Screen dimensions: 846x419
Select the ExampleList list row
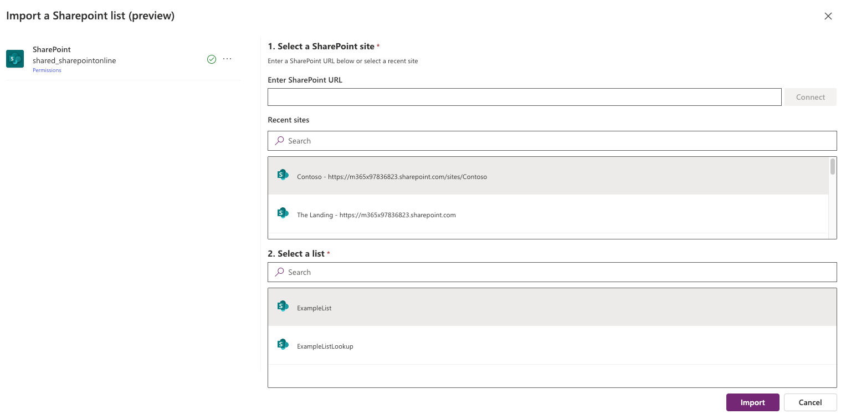point(552,307)
